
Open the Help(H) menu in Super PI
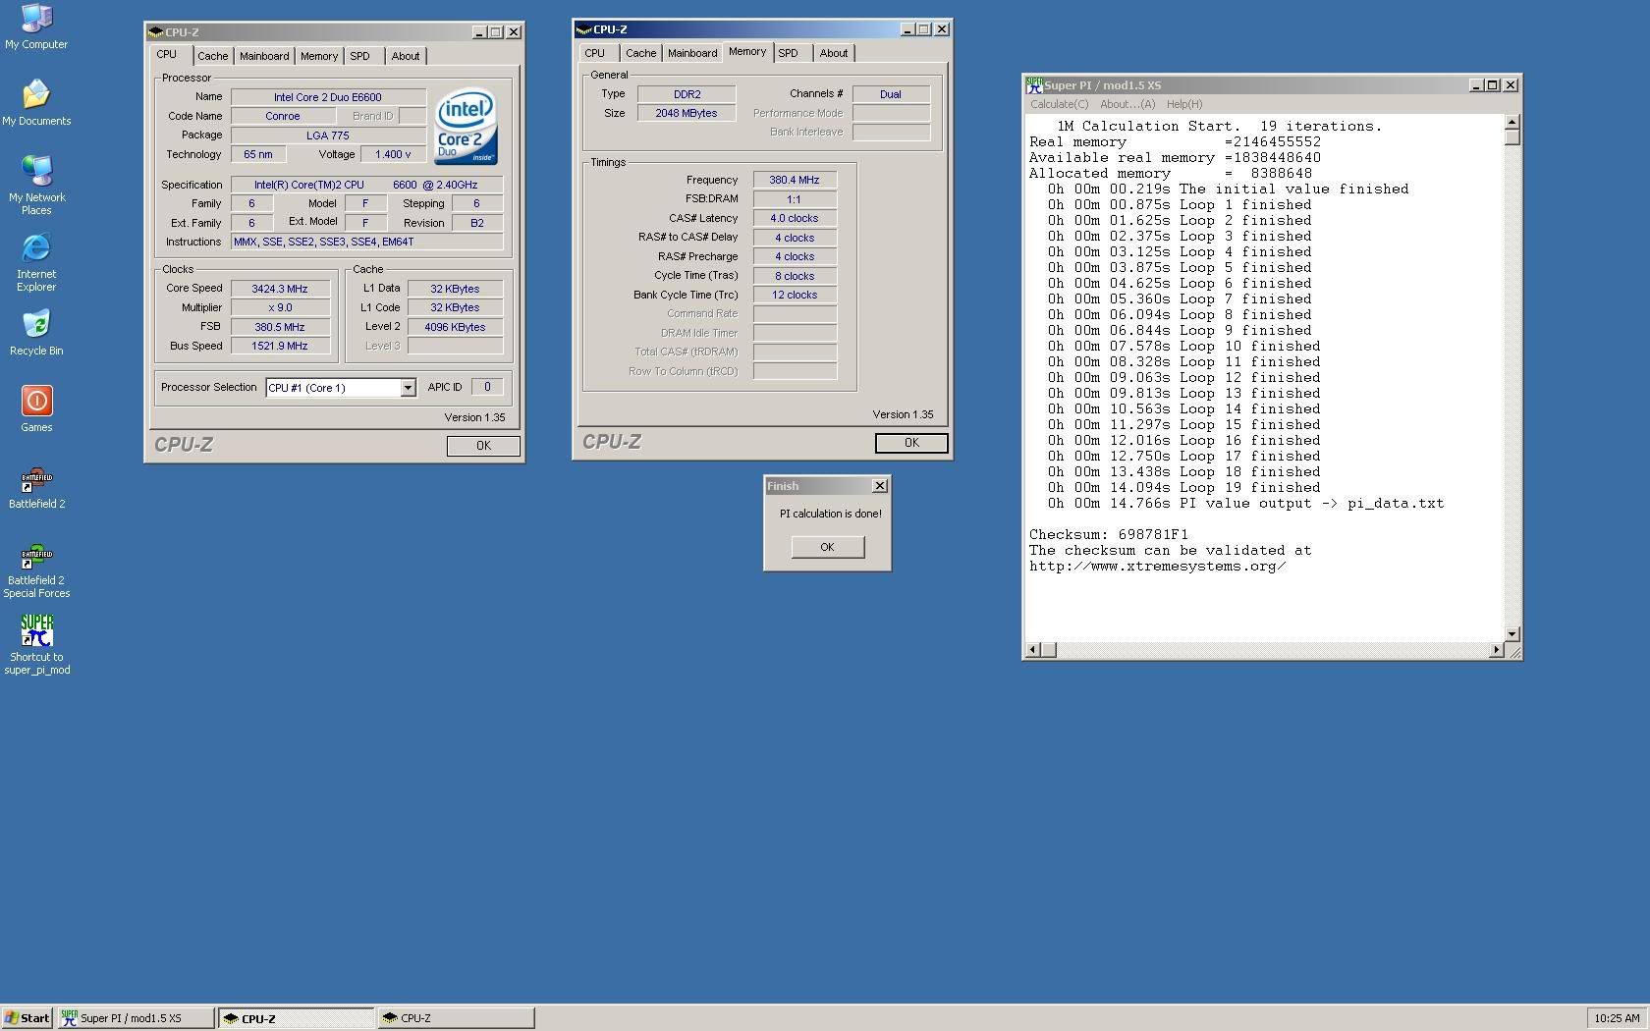tap(1183, 104)
